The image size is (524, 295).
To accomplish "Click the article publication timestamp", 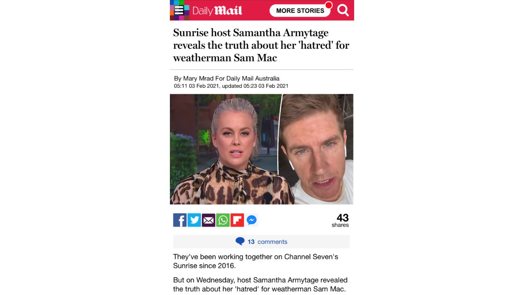I will pos(231,86).
